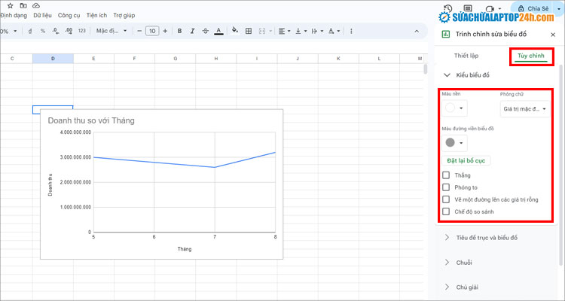
Task: Click the font size input field
Action: (152, 31)
